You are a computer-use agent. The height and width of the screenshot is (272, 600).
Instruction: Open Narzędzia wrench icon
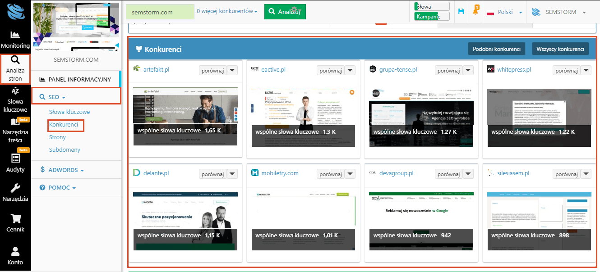point(15,188)
